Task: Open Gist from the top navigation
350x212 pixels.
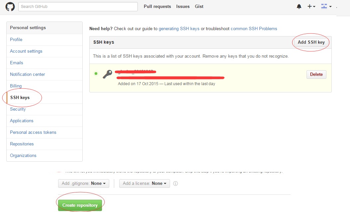Action: pos(199,6)
